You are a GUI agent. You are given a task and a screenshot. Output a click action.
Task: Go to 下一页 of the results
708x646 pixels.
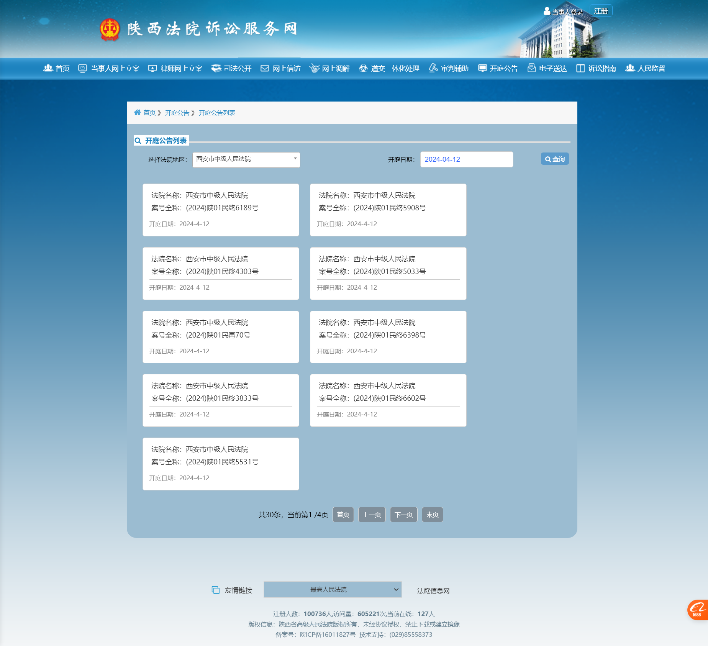click(403, 515)
